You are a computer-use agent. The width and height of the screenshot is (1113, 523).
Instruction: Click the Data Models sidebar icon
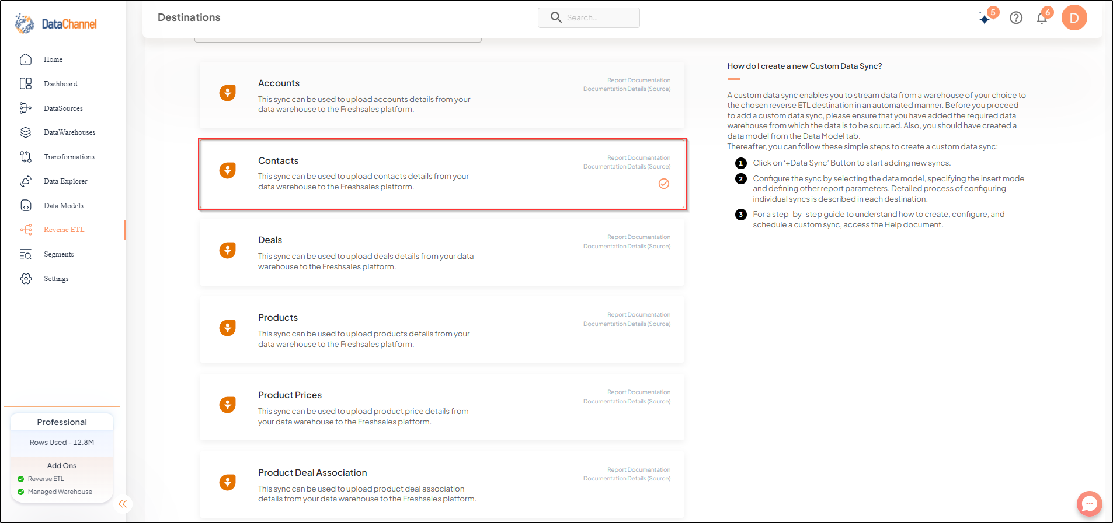click(x=26, y=205)
